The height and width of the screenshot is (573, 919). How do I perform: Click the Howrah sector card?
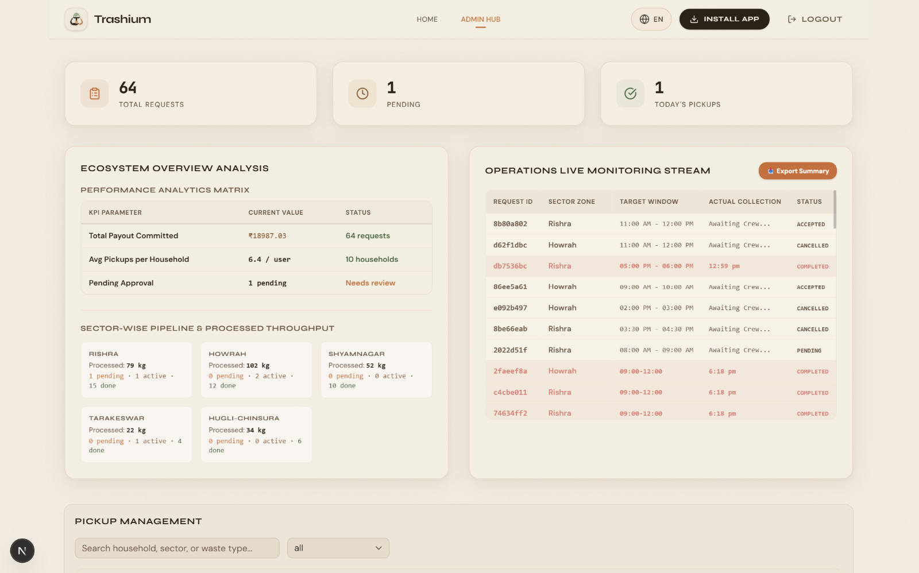point(256,370)
